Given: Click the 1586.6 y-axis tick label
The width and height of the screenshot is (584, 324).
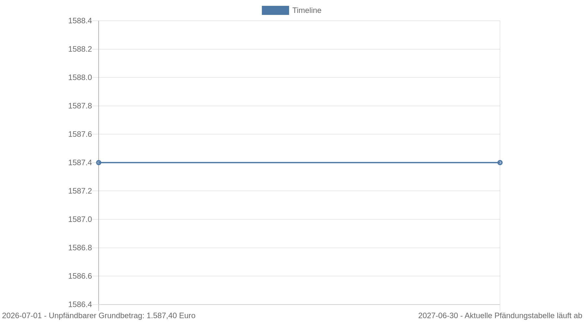Looking at the screenshot, I should pyautogui.click(x=80, y=276).
